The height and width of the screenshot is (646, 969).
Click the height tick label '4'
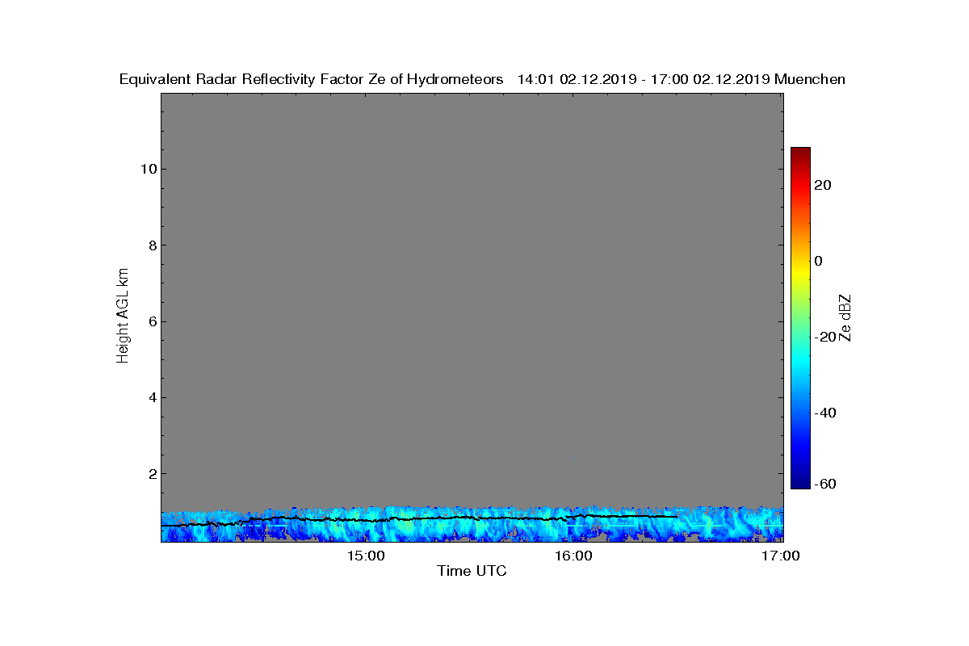(x=151, y=397)
